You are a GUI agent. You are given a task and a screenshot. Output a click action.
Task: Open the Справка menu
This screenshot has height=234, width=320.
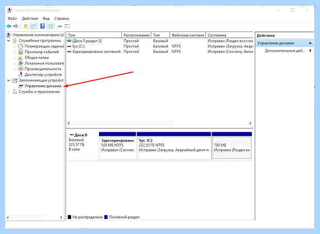pos(61,19)
